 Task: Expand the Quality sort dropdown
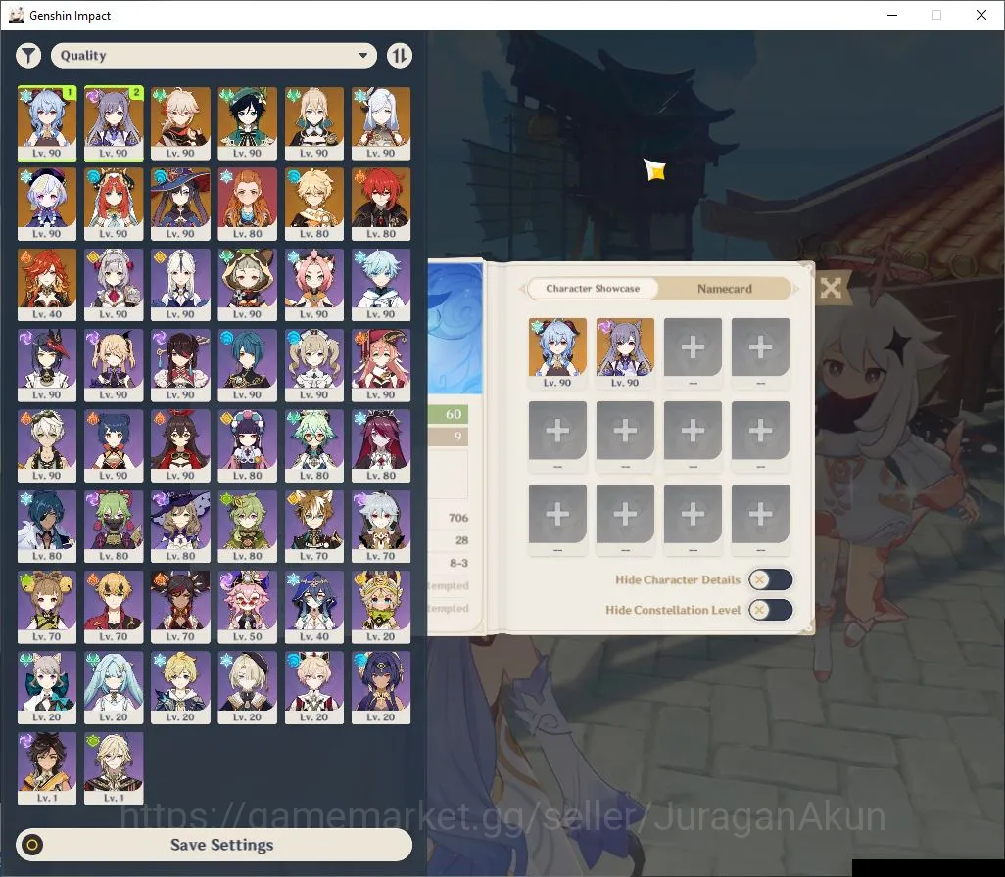(x=214, y=56)
